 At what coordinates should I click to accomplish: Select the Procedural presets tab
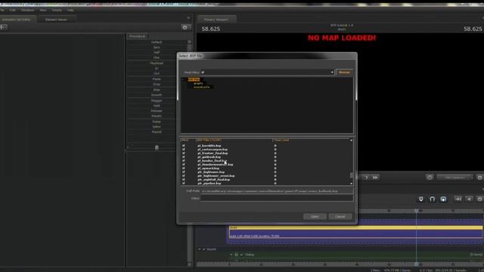(x=137, y=36)
